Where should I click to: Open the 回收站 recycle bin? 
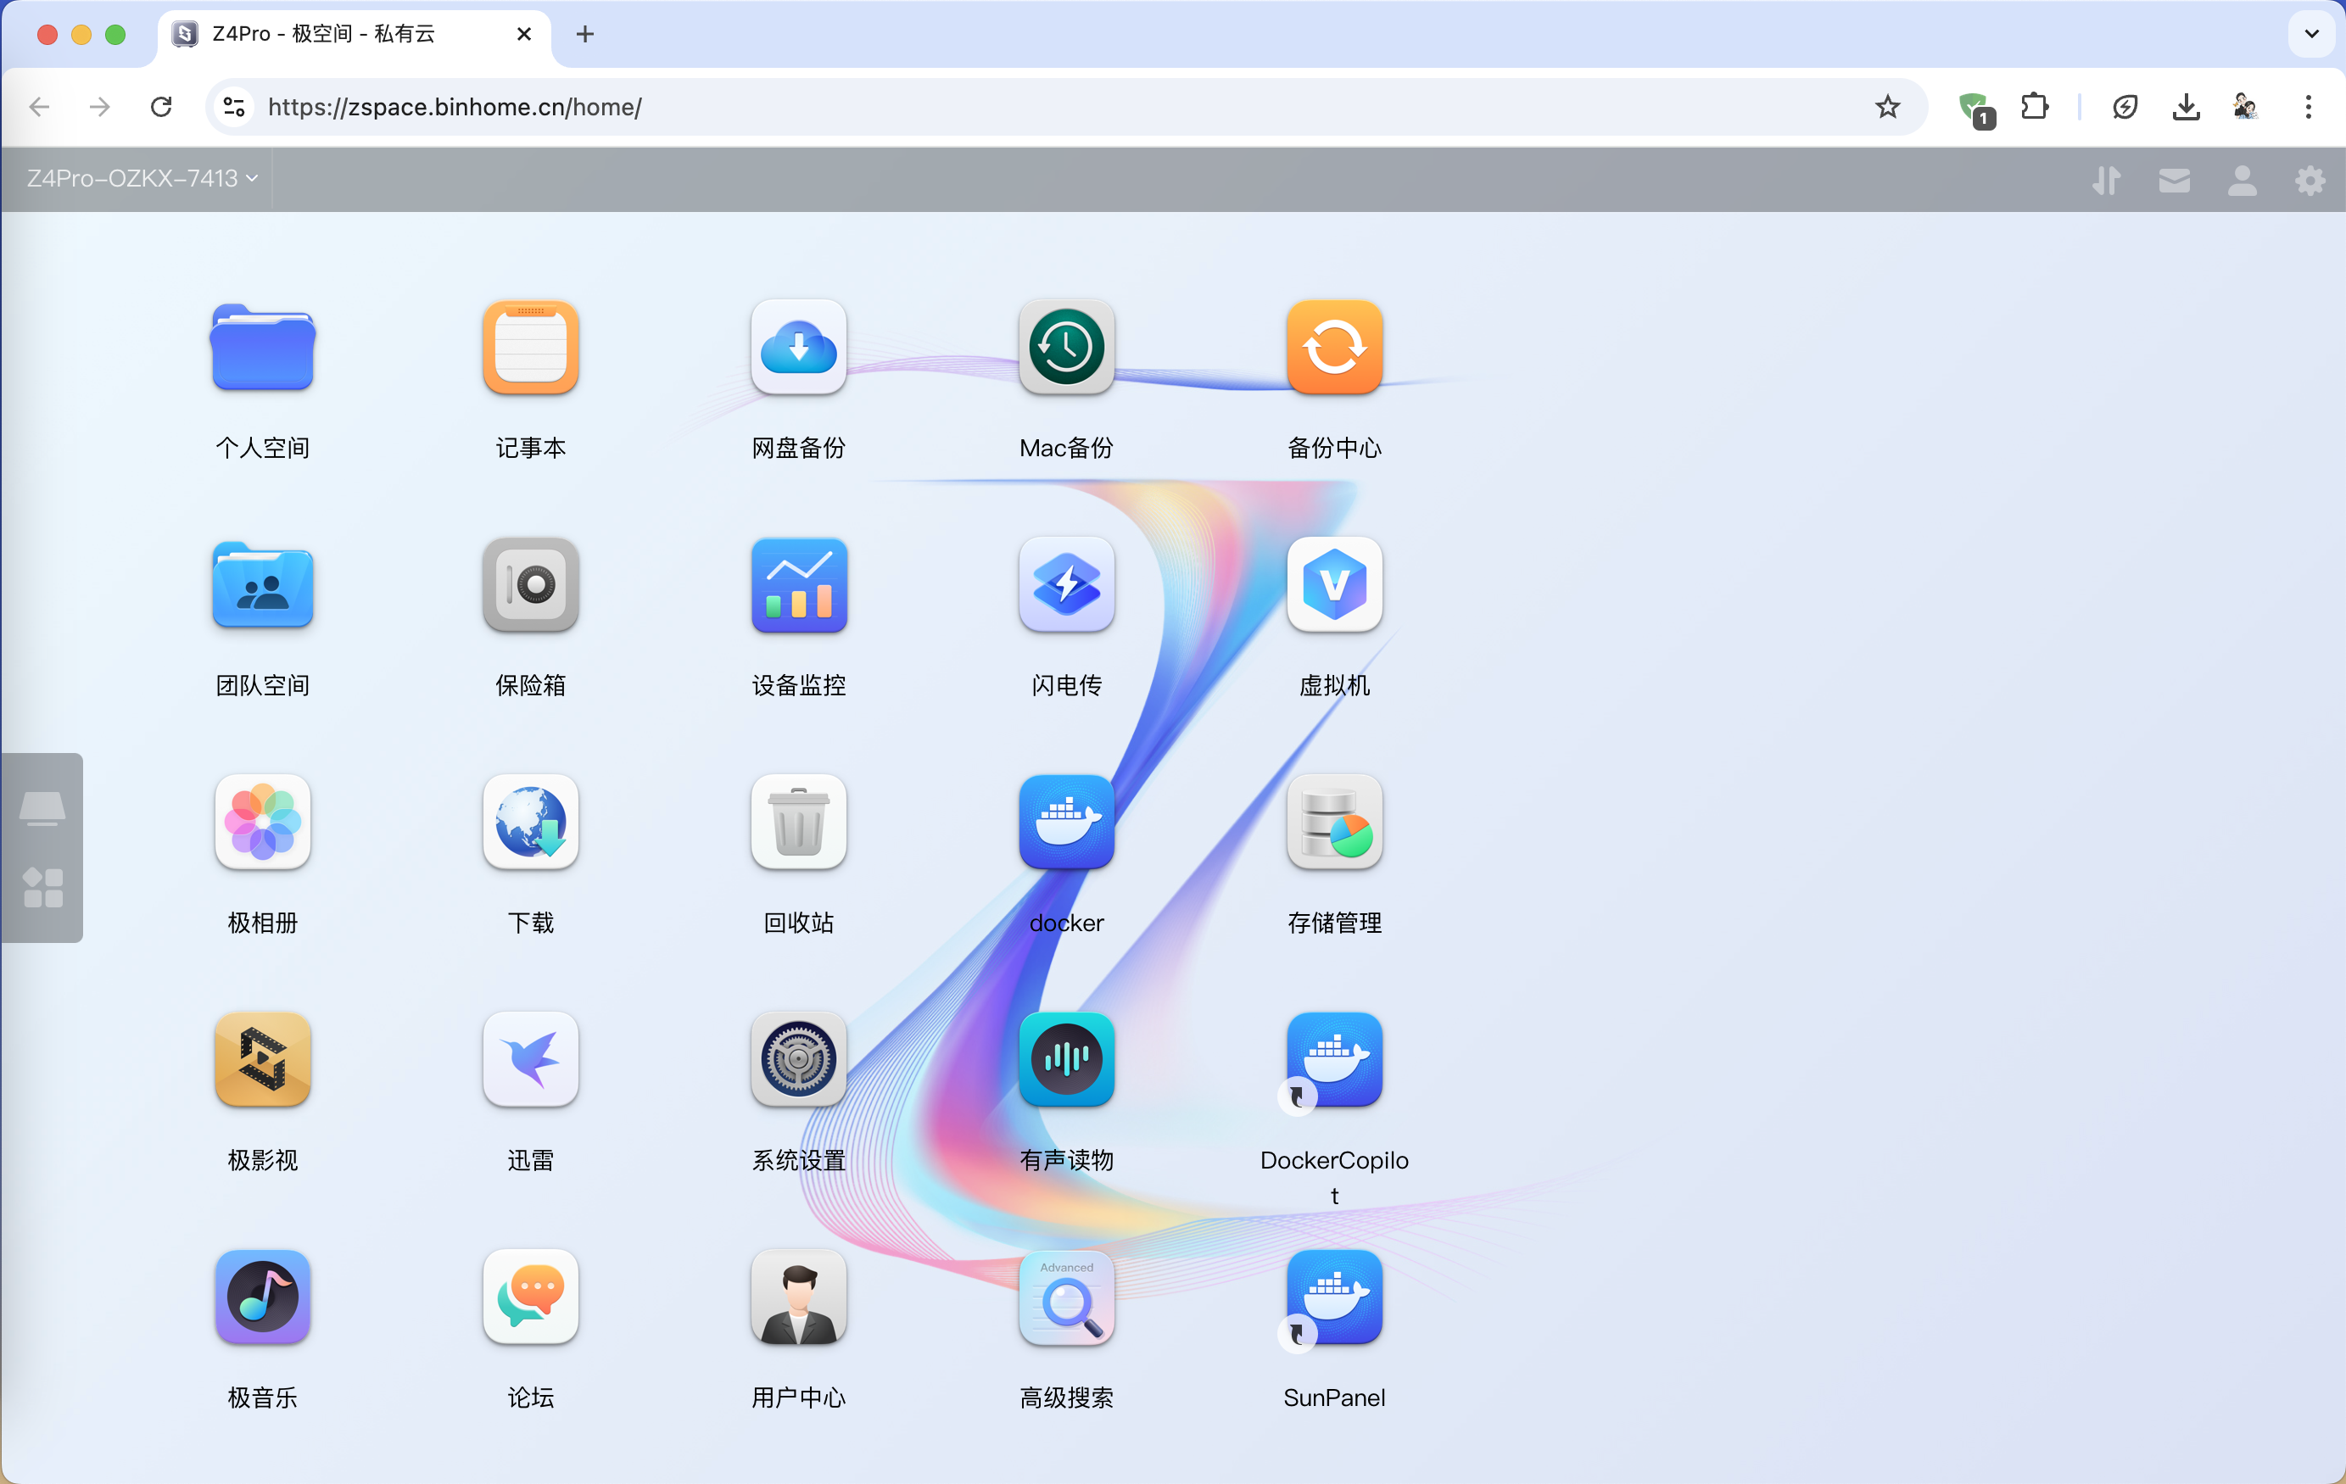(798, 823)
